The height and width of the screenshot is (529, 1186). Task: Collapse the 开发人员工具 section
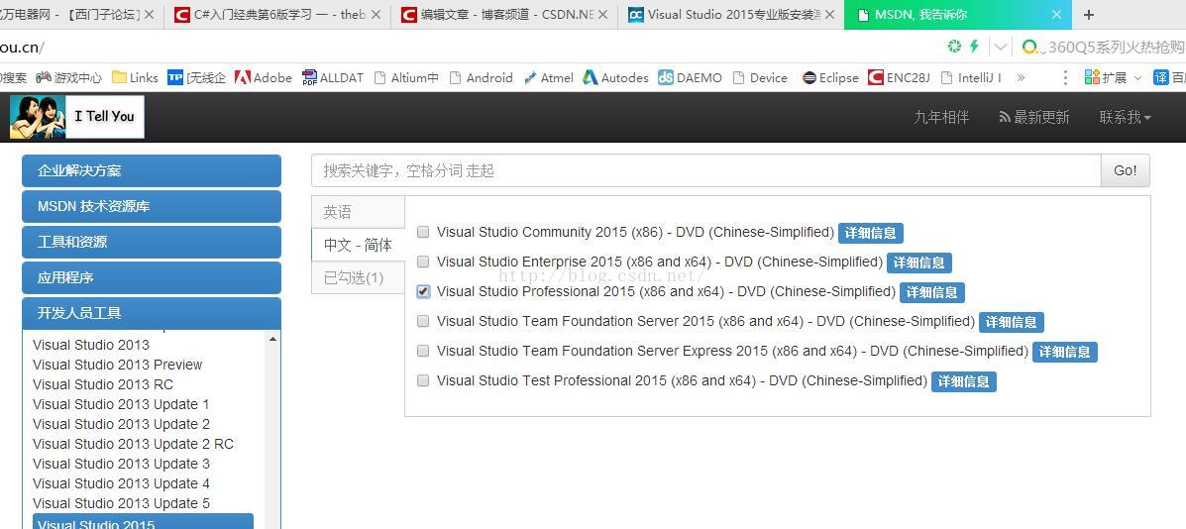coord(152,313)
